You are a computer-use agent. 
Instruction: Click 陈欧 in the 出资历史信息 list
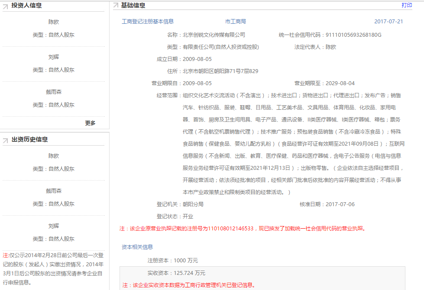click(x=54, y=156)
